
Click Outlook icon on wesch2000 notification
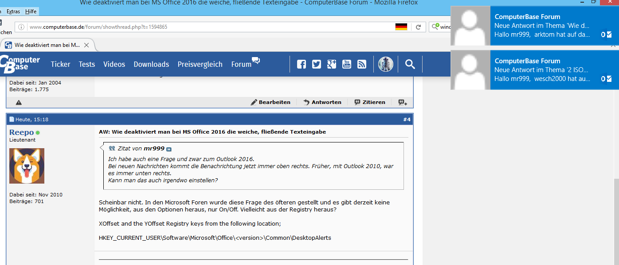[x=606, y=79]
